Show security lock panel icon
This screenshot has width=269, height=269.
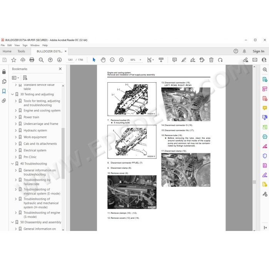click(x=4, y=72)
